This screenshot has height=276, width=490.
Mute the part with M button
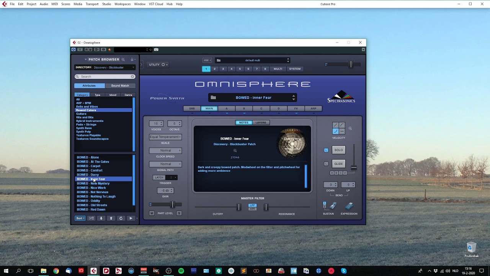(152, 213)
